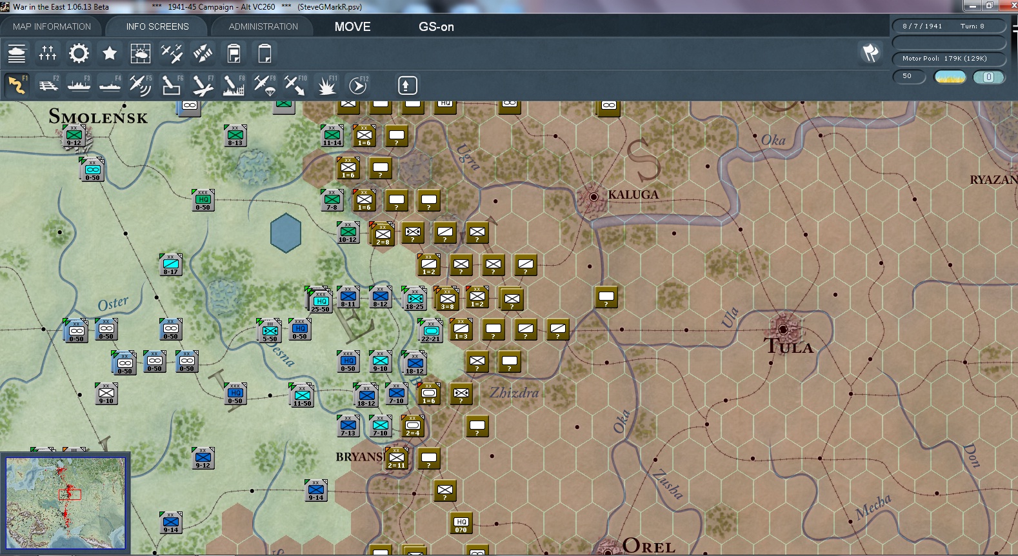This screenshot has width=1018, height=556.
Task: Open the ADMINISTRATION tab
Action: click(263, 26)
